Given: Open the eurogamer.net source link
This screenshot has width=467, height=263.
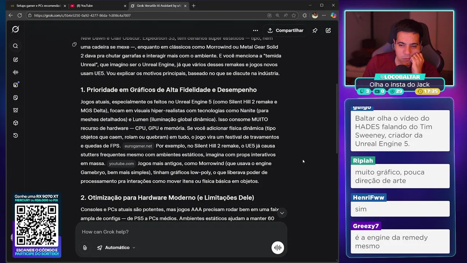Looking at the screenshot, I should click(138, 146).
